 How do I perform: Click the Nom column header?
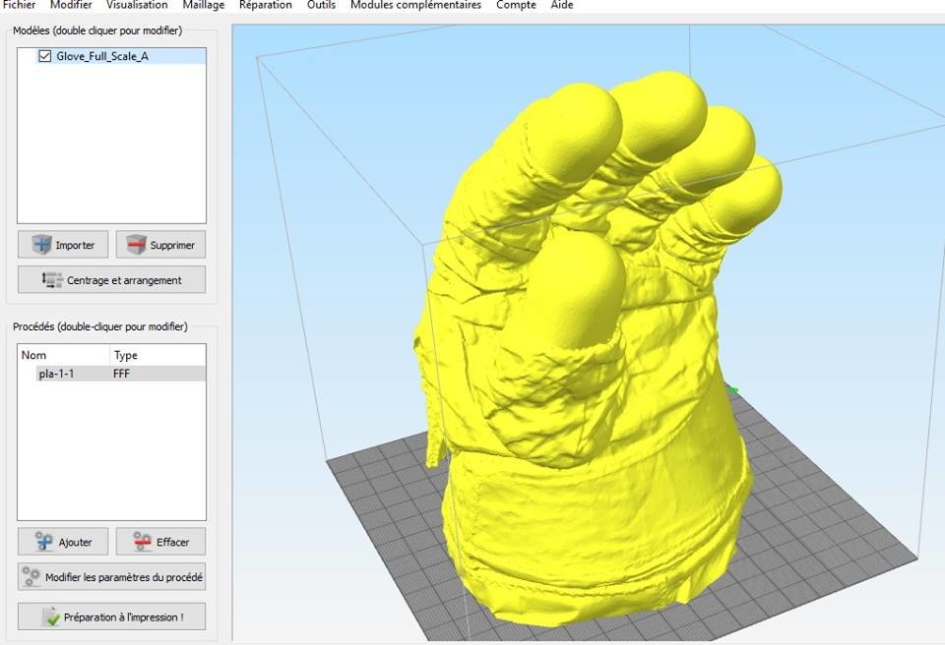coord(33,355)
